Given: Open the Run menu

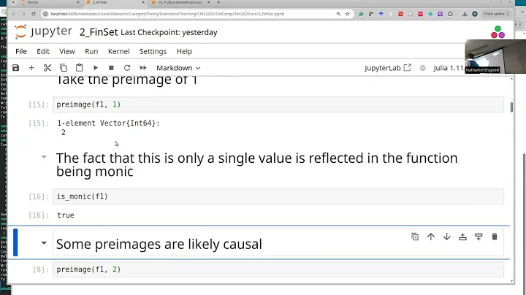Looking at the screenshot, I should 91,51.
